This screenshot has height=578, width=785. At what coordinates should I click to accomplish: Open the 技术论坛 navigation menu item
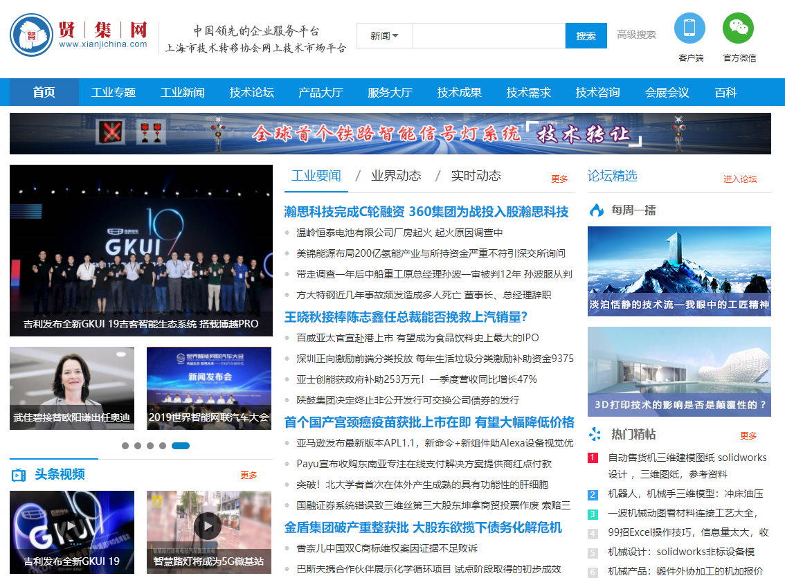pyautogui.click(x=252, y=93)
